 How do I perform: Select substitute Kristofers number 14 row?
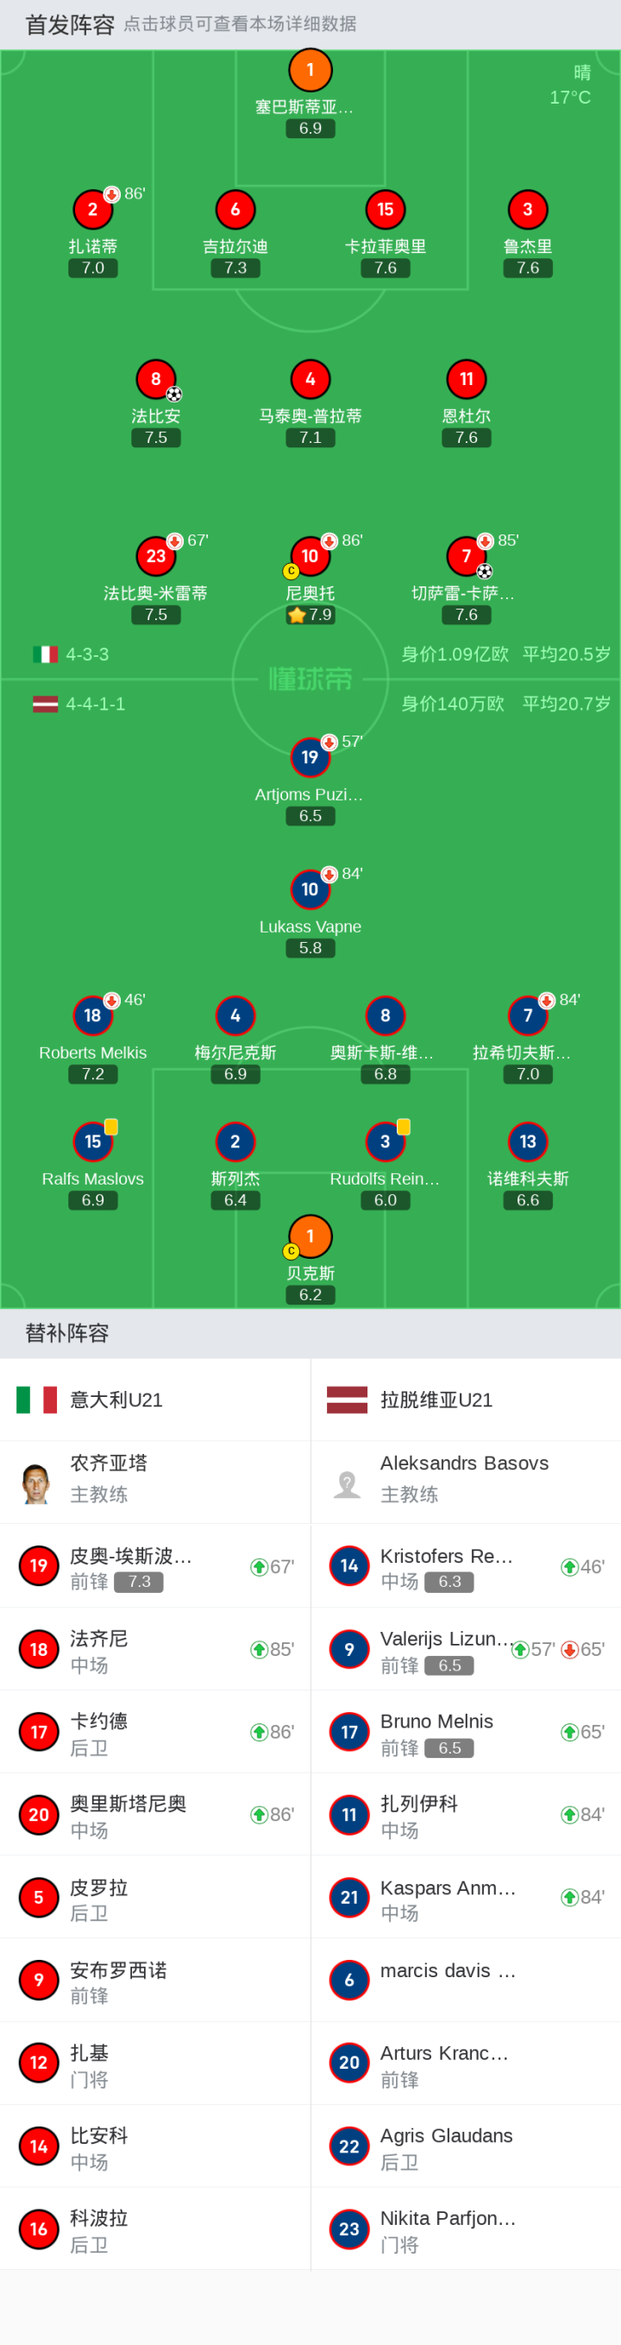click(x=466, y=1565)
